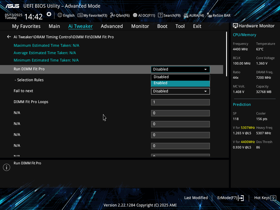Click the DIMM Fit Pro Loops input field

(180, 102)
